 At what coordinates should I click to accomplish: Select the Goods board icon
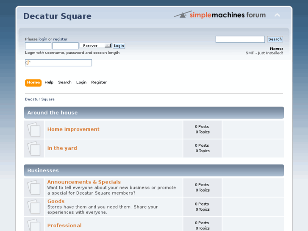coord(34,207)
